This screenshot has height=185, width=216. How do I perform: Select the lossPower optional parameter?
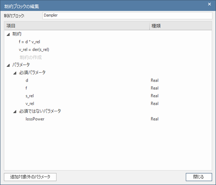coord(35,119)
